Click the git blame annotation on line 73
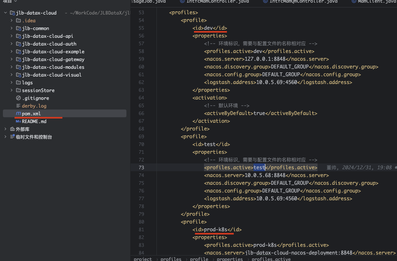This screenshot has width=397, height=261. [359, 167]
